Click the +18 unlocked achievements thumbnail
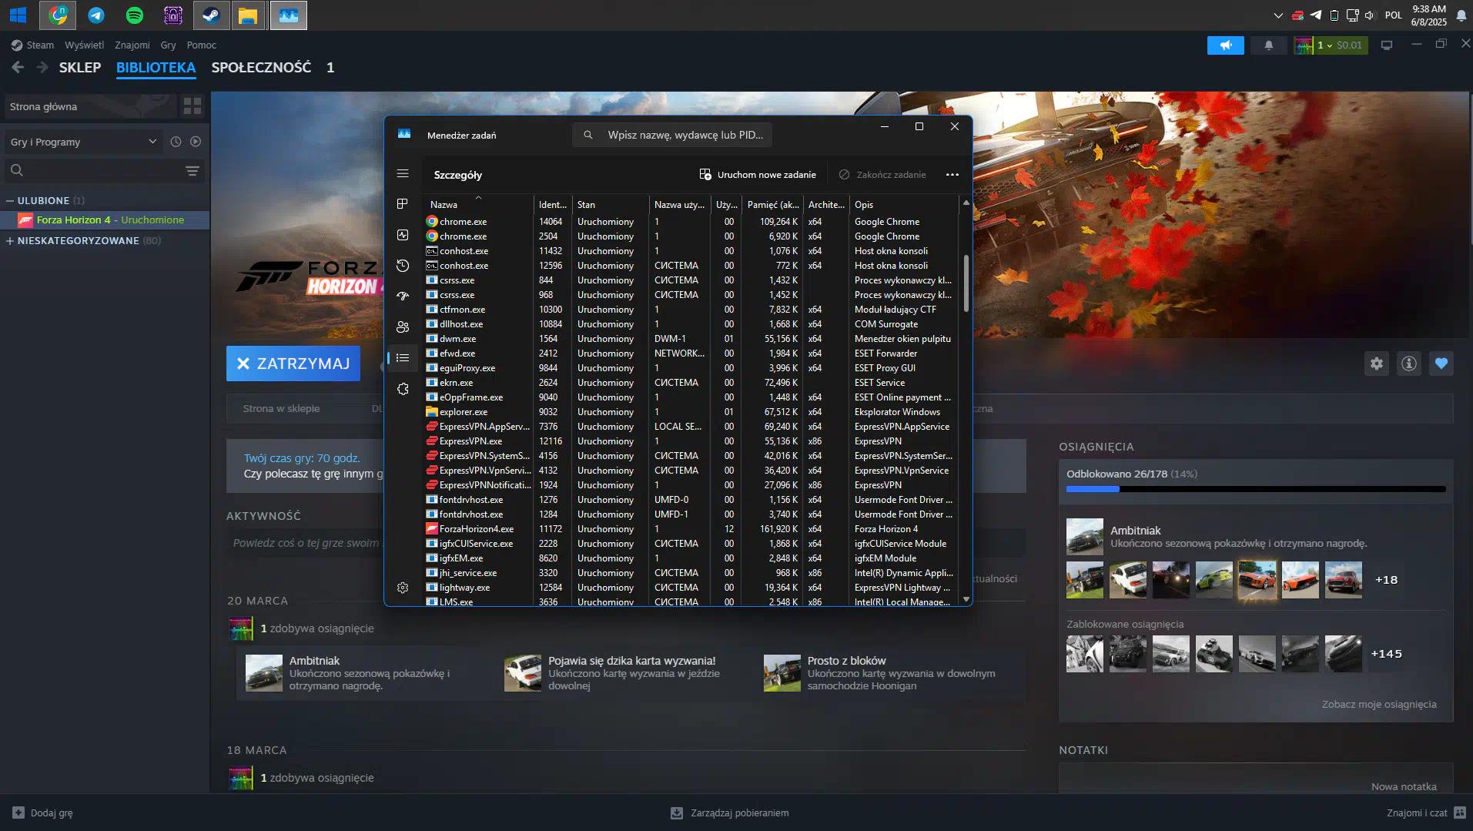 pos(1386,580)
